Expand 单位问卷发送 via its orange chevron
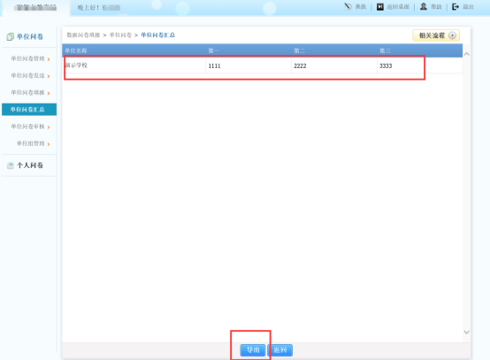 [x=49, y=76]
